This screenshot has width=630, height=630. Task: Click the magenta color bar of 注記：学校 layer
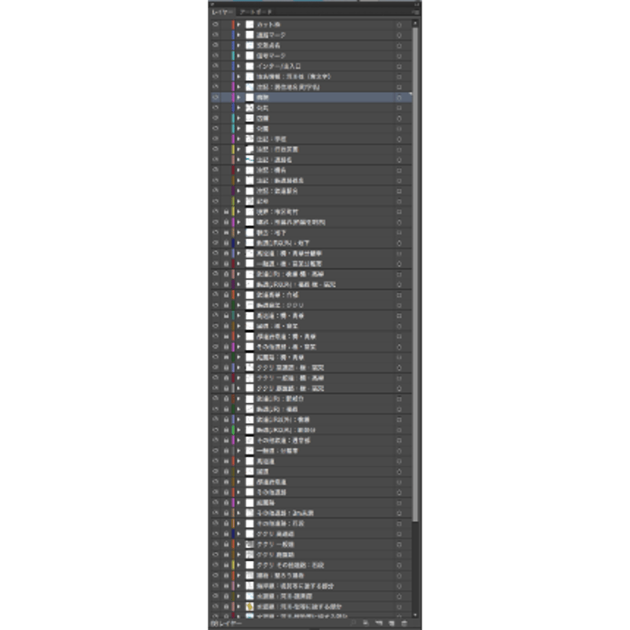(233, 139)
